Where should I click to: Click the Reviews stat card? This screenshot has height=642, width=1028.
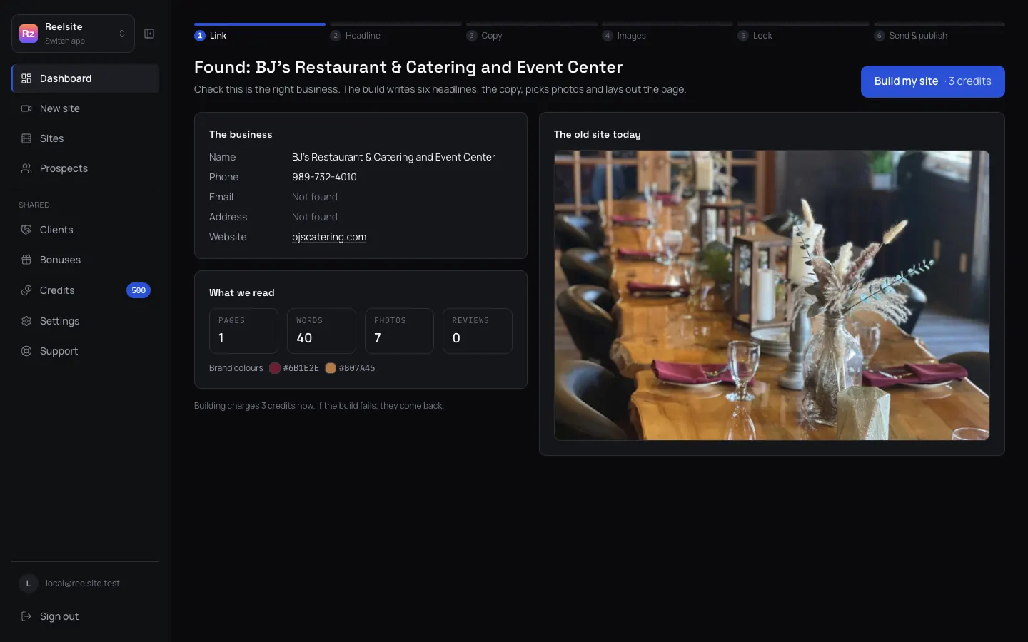(478, 331)
